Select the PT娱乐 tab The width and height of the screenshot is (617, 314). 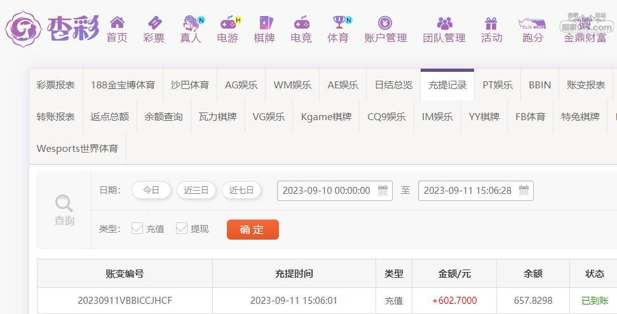498,85
